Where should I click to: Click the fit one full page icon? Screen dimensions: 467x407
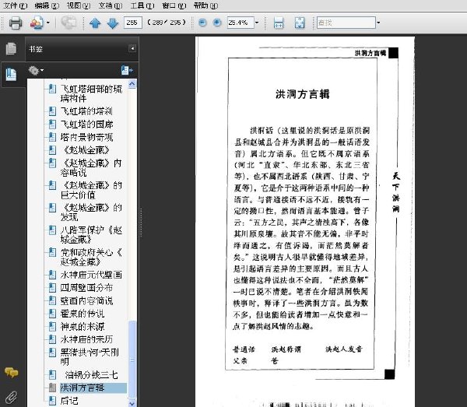[x=300, y=23]
